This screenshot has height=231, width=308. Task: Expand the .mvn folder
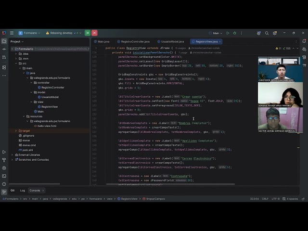[x=16, y=59]
